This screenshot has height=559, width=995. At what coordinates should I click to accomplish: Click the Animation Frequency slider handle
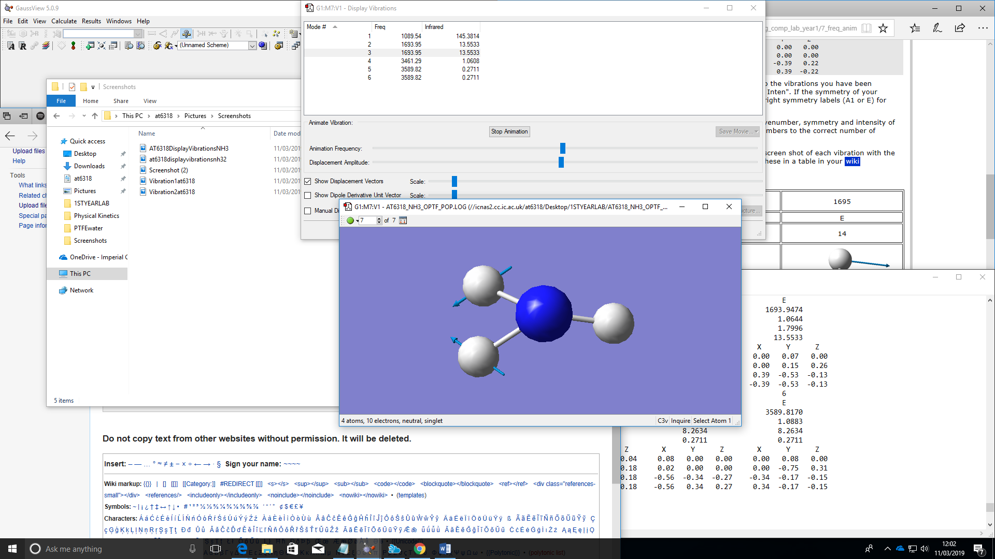562,149
